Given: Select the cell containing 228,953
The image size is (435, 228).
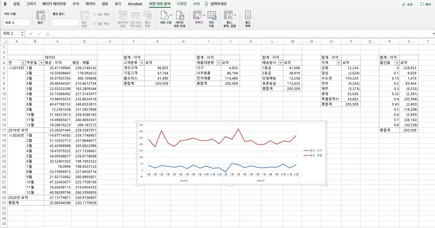Looking at the screenshot, I should [409, 68].
